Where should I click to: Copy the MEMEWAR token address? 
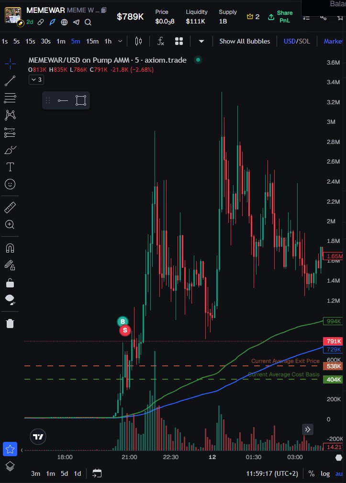point(104,10)
